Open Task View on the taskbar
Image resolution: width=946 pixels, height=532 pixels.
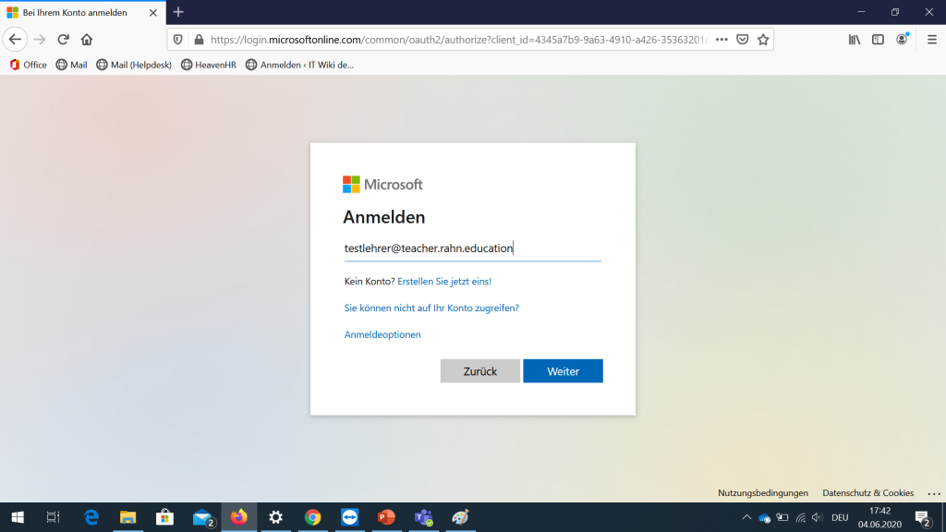(x=53, y=517)
